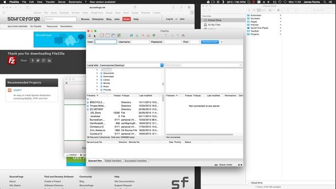Click the Reconnect to last server icon
The width and height of the screenshot is (336, 189).
[x=154, y=36]
